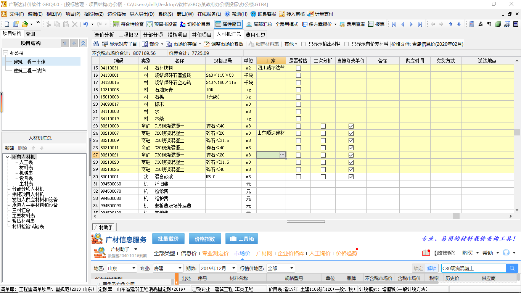Click the fx formula icon
Screen dimensions: 521x293
pos(481,24)
